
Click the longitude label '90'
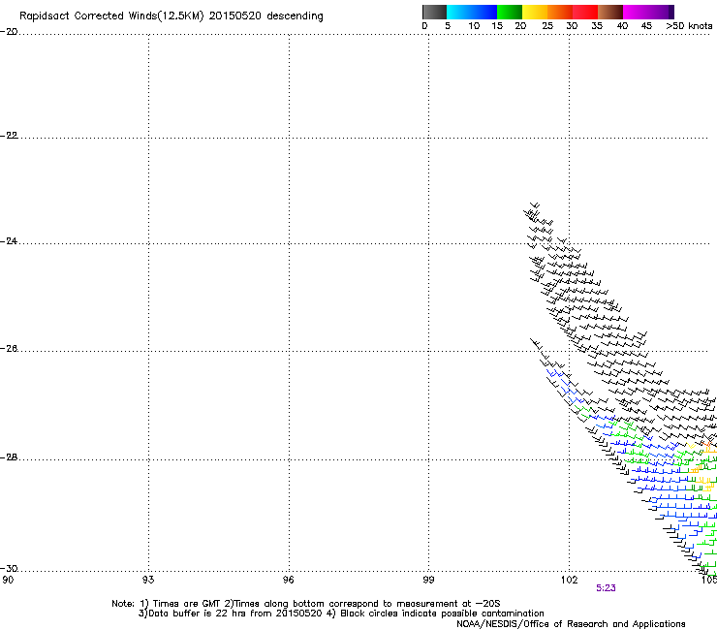pyautogui.click(x=8, y=581)
